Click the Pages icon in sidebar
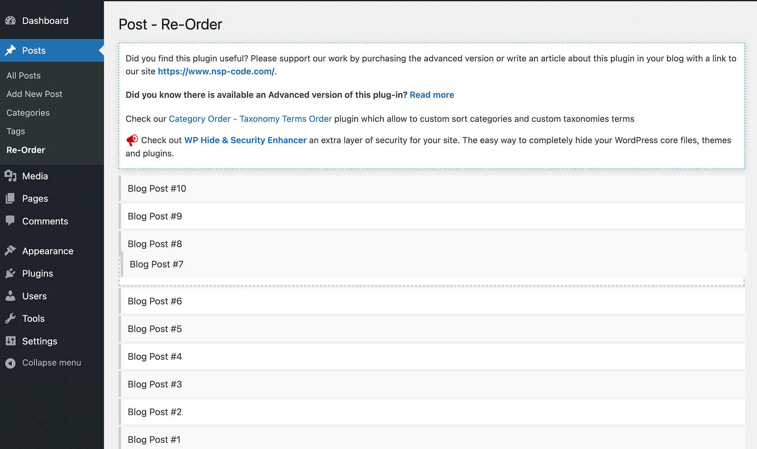757x449 pixels. (10, 198)
